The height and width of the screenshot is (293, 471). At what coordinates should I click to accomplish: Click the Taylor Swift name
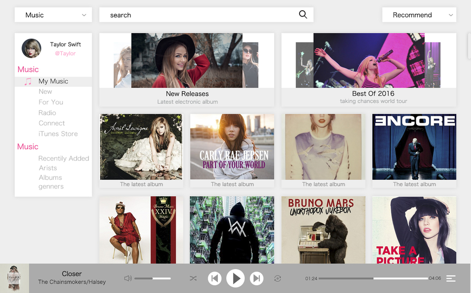[x=65, y=44]
